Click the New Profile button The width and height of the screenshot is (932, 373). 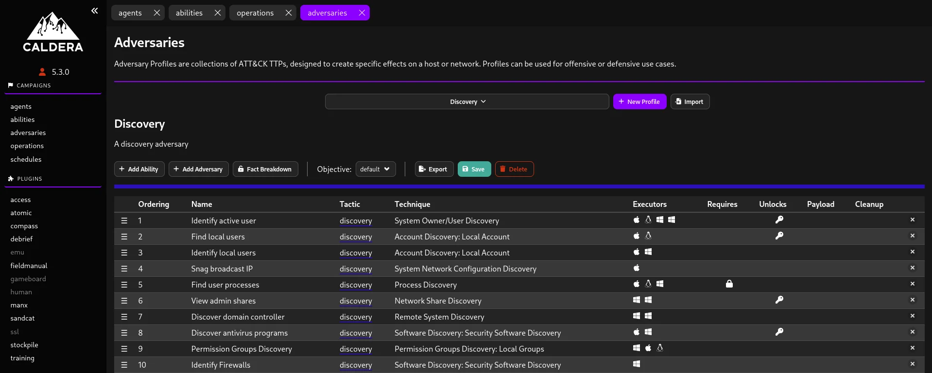(x=639, y=102)
